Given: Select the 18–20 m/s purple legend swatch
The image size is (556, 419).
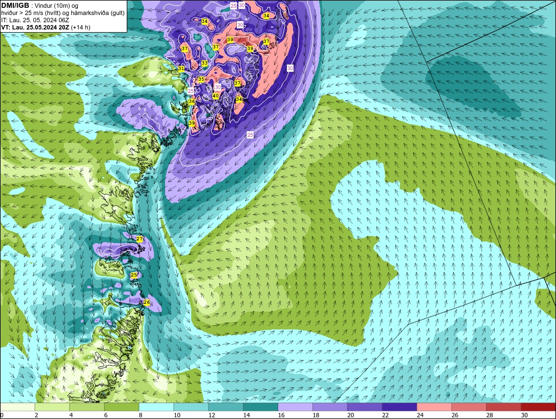Looking at the screenshot, I should 330,407.
